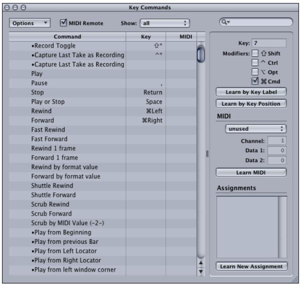
Task: Click the ⌘Left key assignment cell
Action: (146, 111)
